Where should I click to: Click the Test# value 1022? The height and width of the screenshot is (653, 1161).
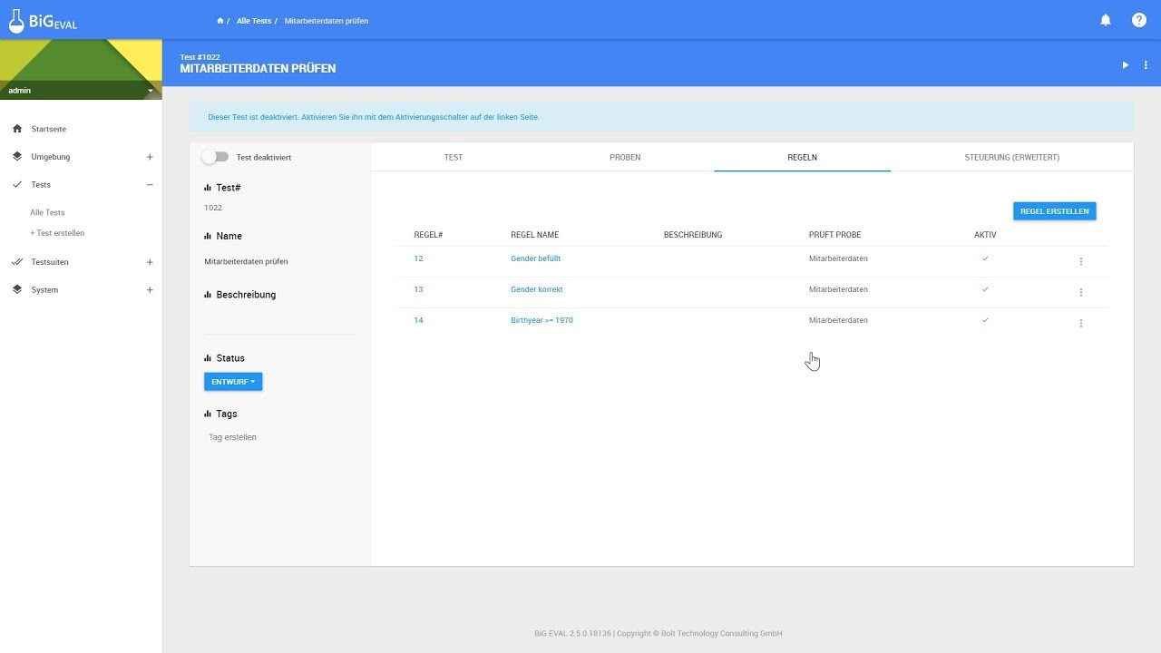pyautogui.click(x=213, y=208)
